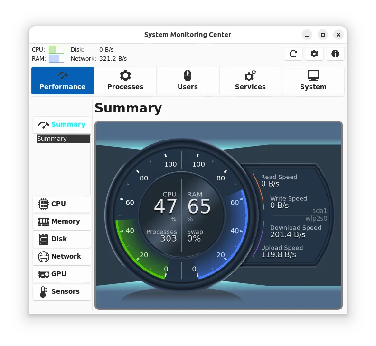Close the System Monitoring Center window
Screen dimensions: 376x346
(338, 35)
